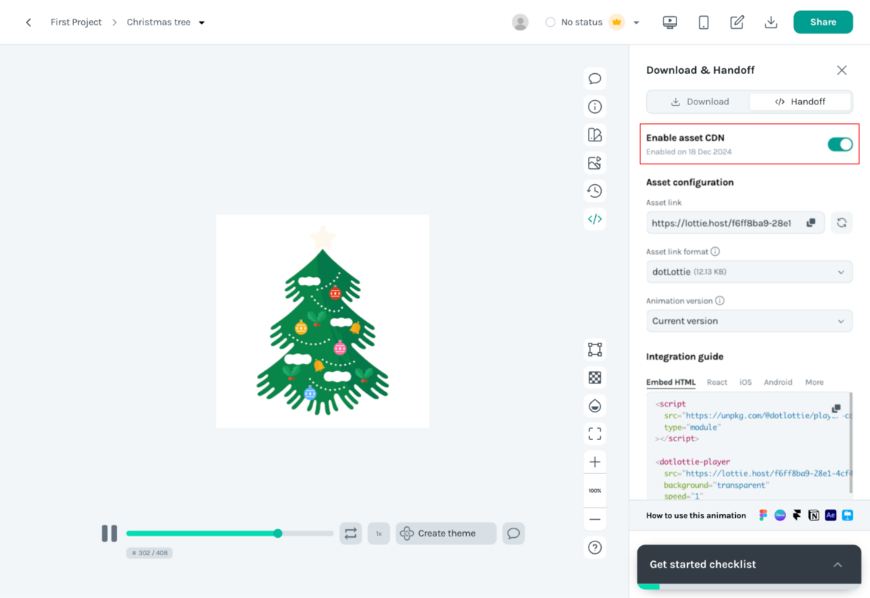Pause the animation playback
The image size is (870, 598).
[x=109, y=533]
